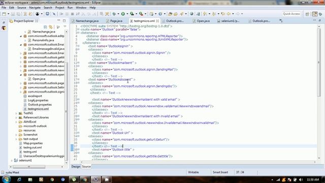The image size is (325, 183).
Task: Click the Open Web Browser globe icon
Action: [x=192, y=14]
